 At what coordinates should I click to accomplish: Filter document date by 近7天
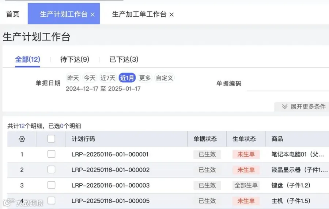pos(107,78)
